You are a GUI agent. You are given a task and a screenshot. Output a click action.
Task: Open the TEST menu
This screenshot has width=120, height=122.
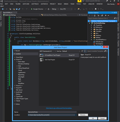(x=85, y=4)
